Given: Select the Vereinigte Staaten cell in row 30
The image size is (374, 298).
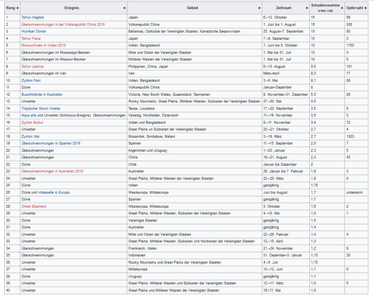Looking at the screenshot, I should [x=195, y=220].
